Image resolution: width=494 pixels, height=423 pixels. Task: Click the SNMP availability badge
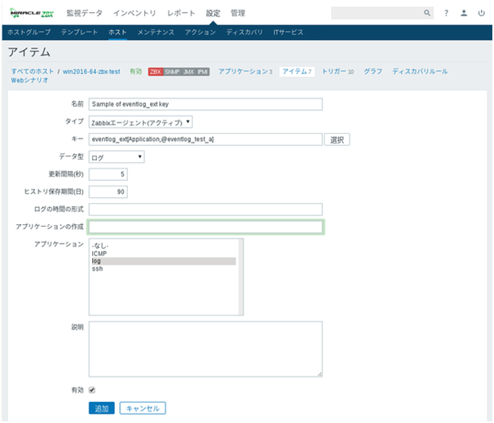click(x=172, y=72)
